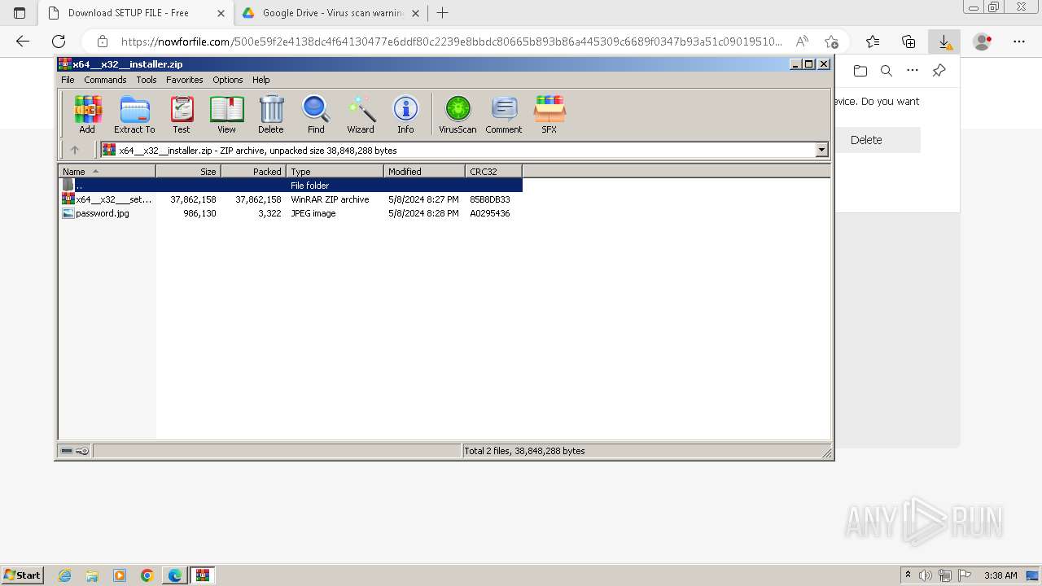
Task: Click the 85B8DB33 CRC32 value
Action: pyautogui.click(x=490, y=199)
